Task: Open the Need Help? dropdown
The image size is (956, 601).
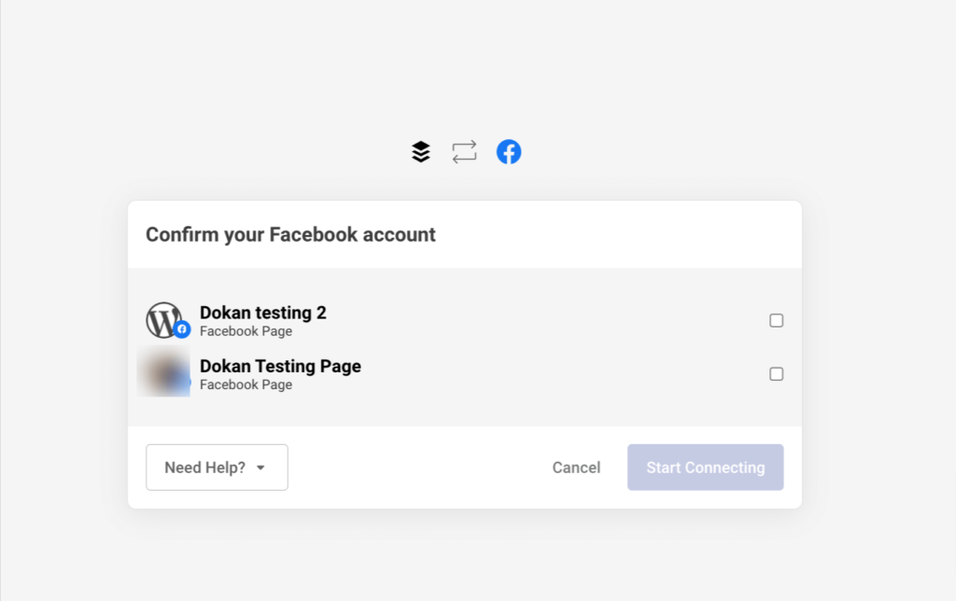Action: point(217,468)
